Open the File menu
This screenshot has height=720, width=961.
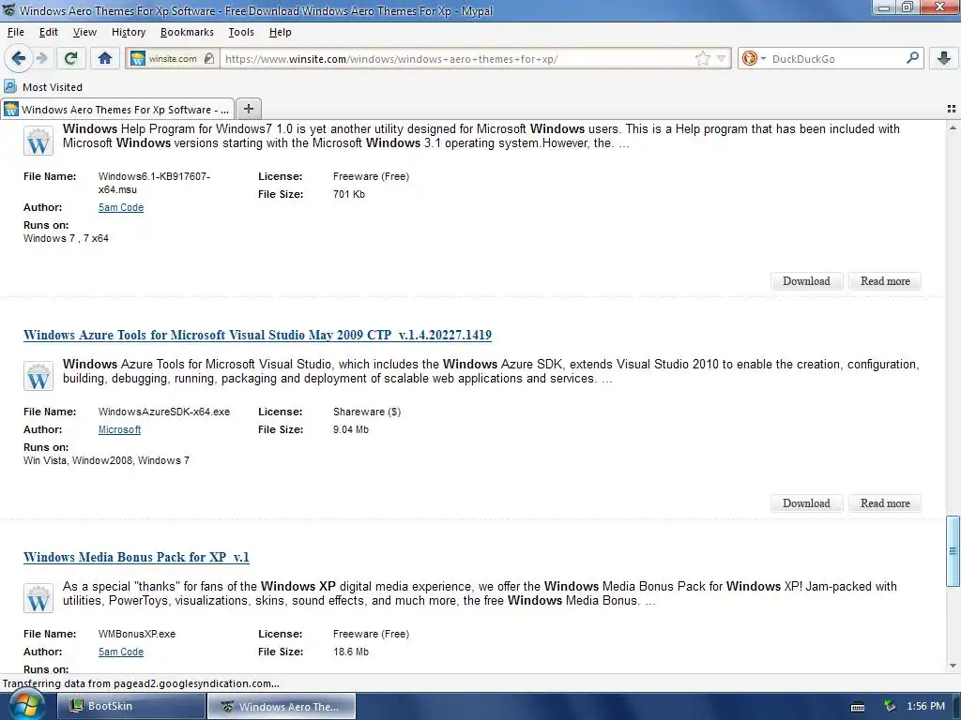coord(16,32)
